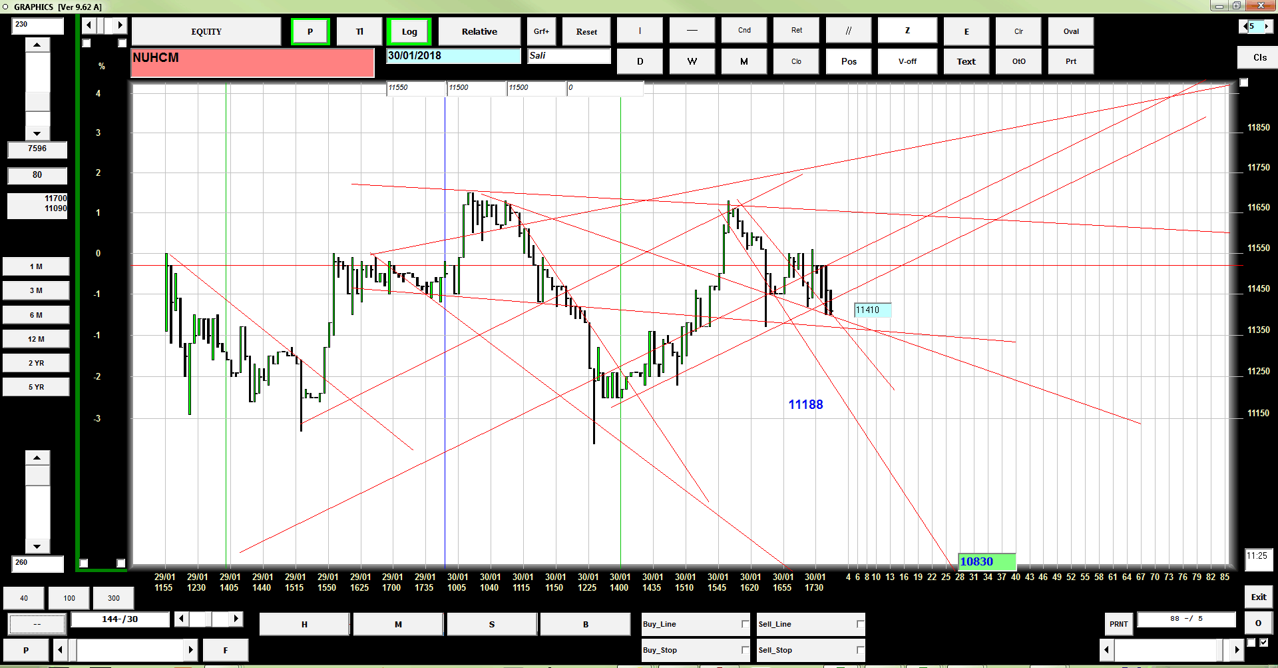Click the Reset button
1278x668 pixels.
tap(586, 31)
